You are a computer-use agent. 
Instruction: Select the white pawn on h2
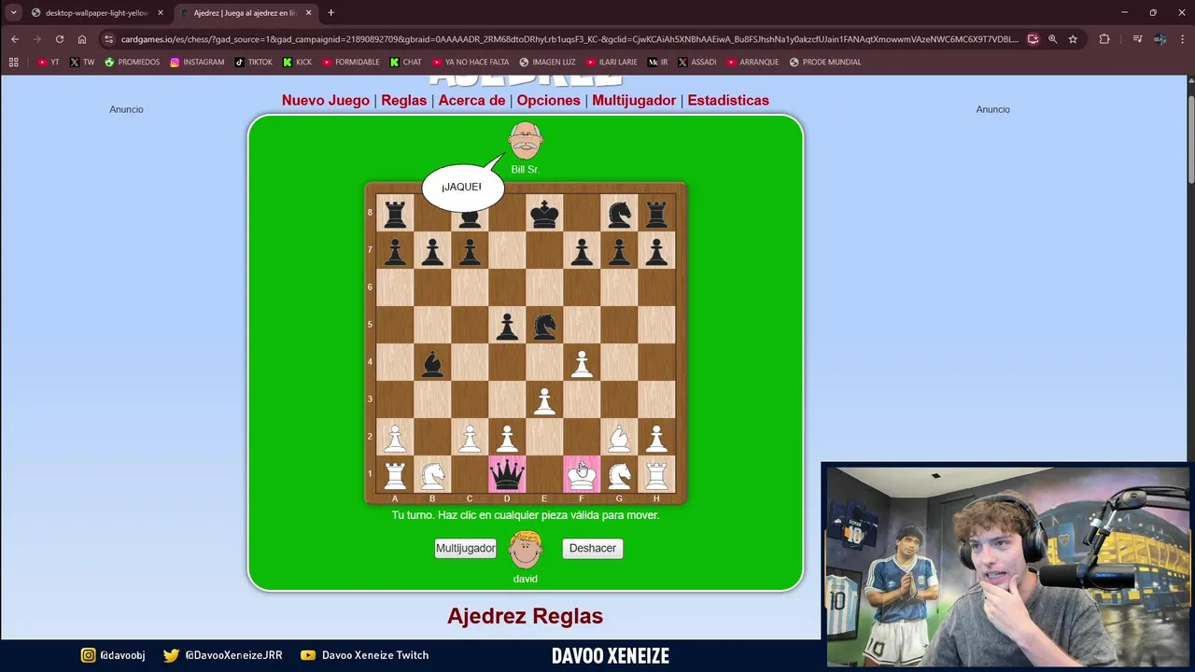[x=656, y=438]
